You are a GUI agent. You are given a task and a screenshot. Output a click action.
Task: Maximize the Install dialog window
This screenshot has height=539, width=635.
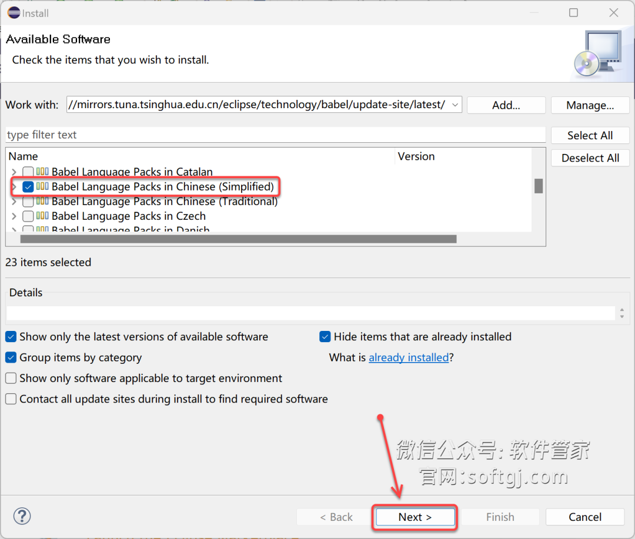click(x=573, y=13)
